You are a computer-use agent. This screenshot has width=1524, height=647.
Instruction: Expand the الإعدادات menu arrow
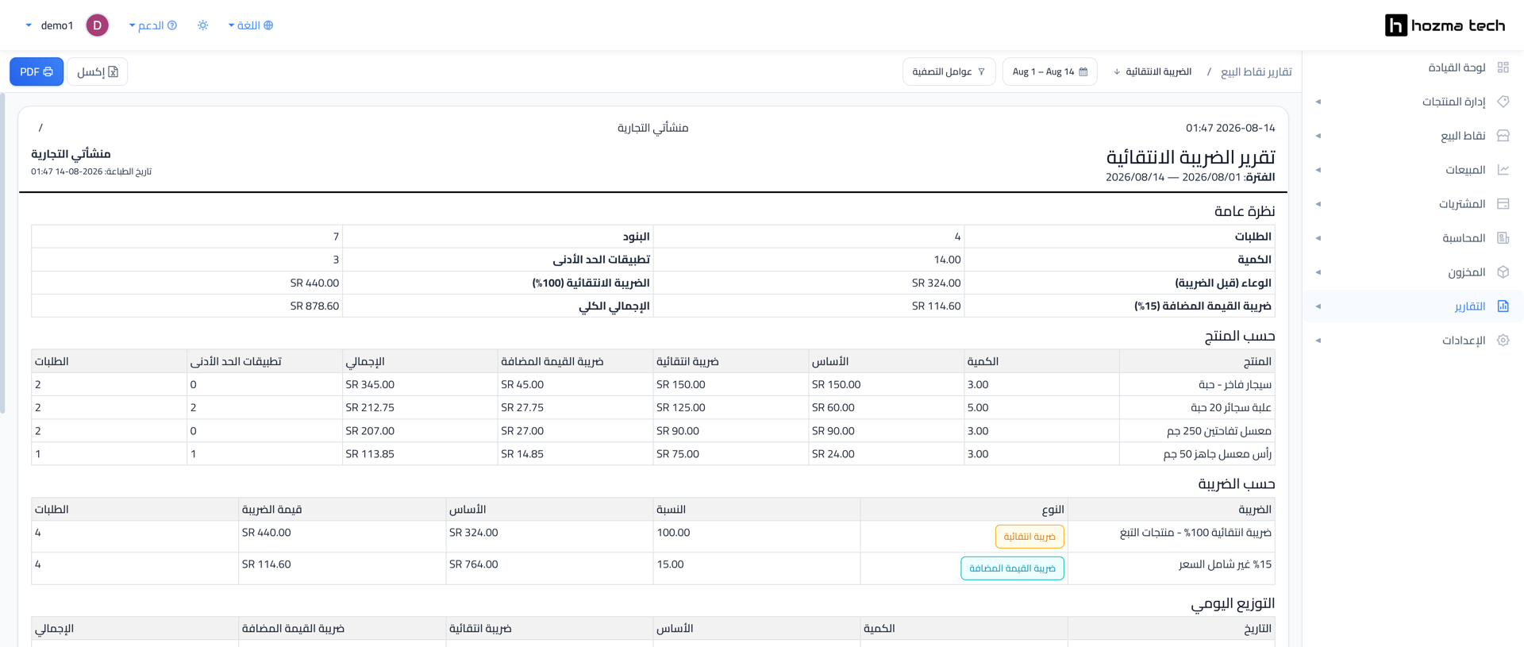(x=1318, y=341)
